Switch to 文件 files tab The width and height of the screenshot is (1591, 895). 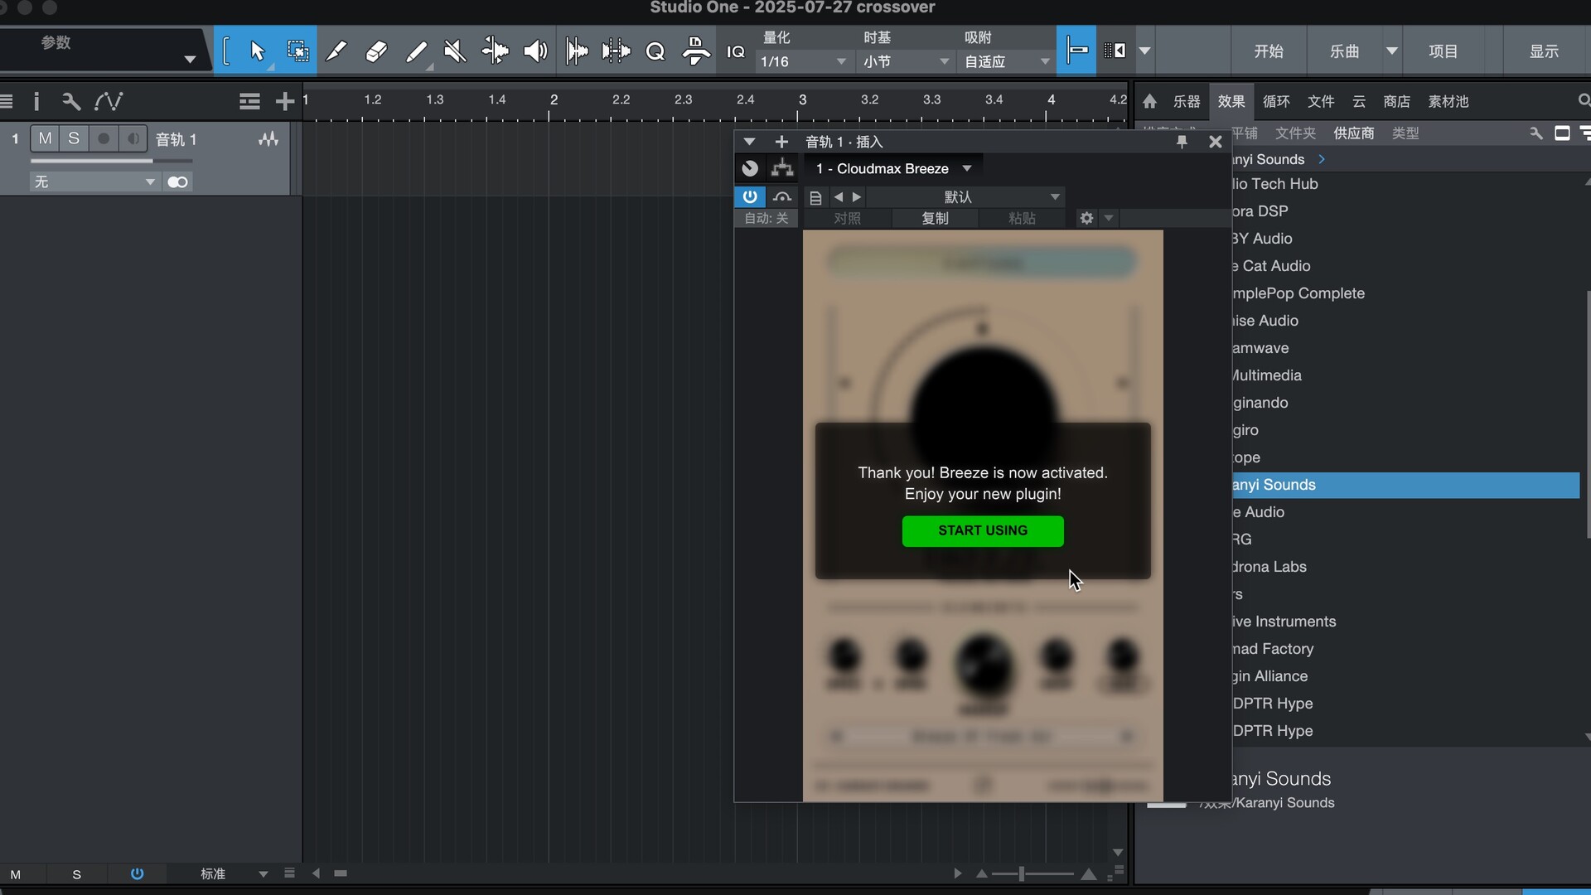(1321, 101)
